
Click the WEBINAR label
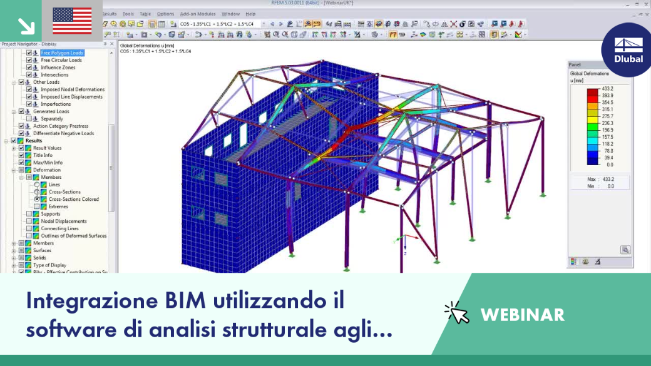pyautogui.click(x=523, y=315)
